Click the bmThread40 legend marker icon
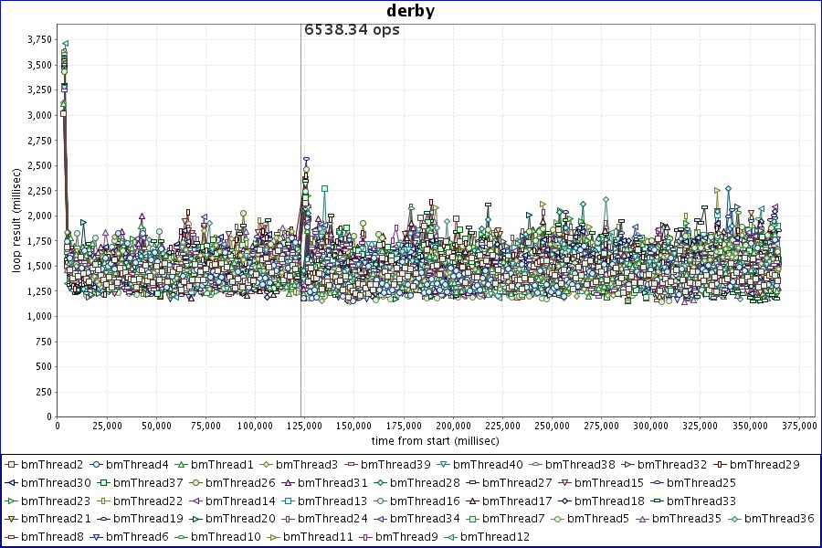 coord(444,465)
